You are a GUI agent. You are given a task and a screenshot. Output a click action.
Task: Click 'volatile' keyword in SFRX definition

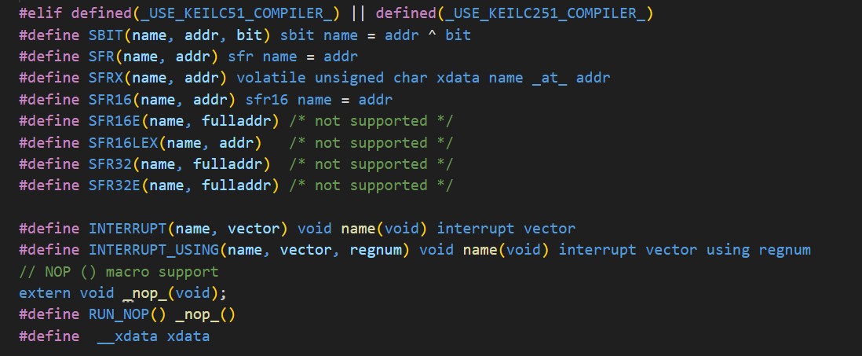(x=271, y=78)
